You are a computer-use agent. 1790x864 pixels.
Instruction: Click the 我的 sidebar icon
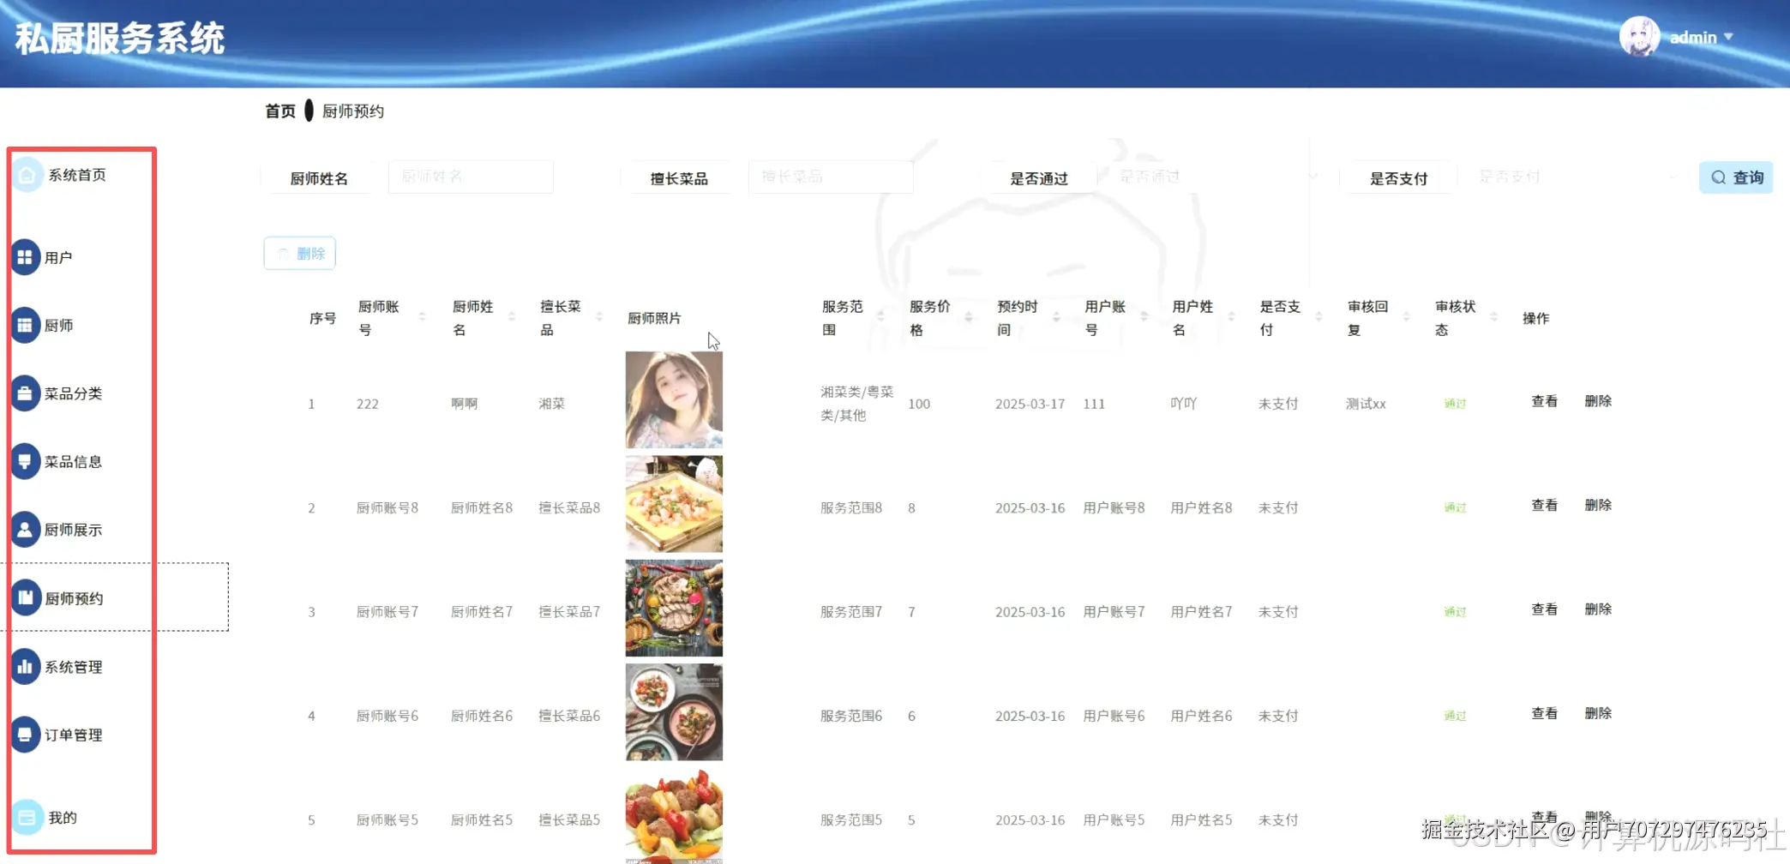click(x=27, y=817)
